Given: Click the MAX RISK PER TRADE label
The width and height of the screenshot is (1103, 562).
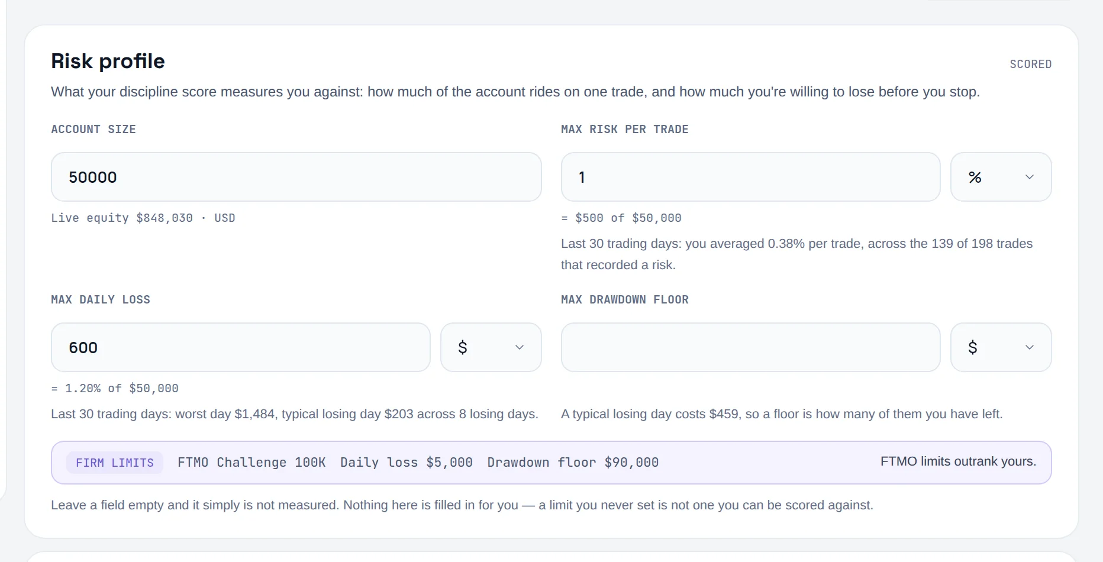Looking at the screenshot, I should [x=625, y=129].
